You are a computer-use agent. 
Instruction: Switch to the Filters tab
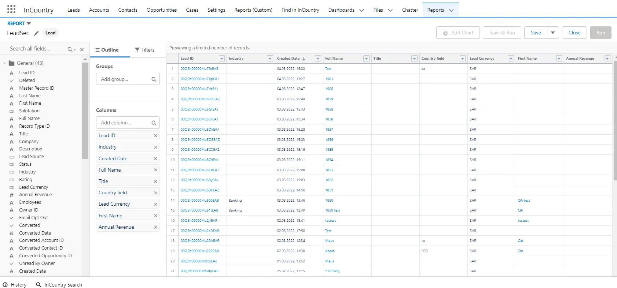144,50
